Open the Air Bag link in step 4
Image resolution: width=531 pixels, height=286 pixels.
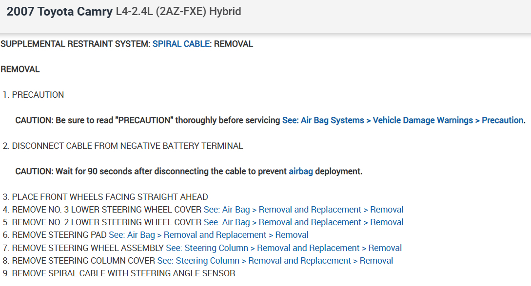point(236,210)
